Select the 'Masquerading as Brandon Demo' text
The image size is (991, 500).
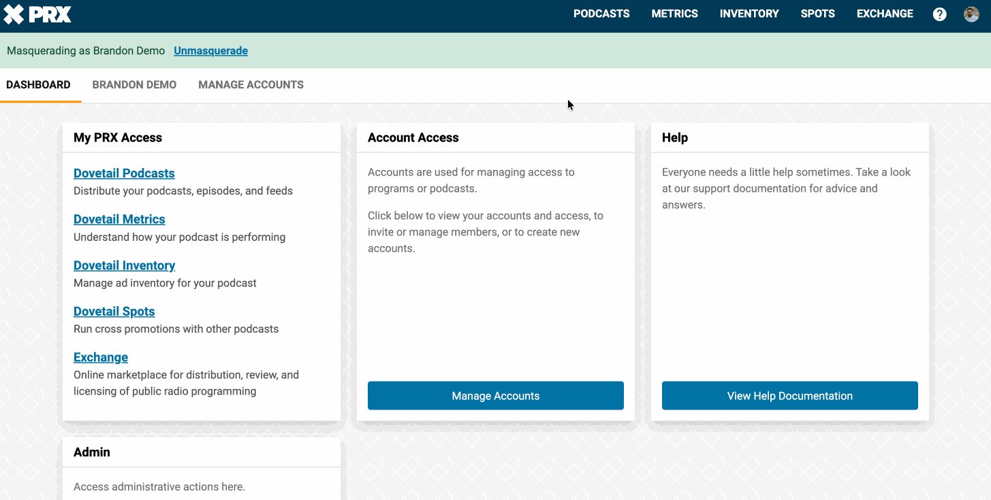86,51
